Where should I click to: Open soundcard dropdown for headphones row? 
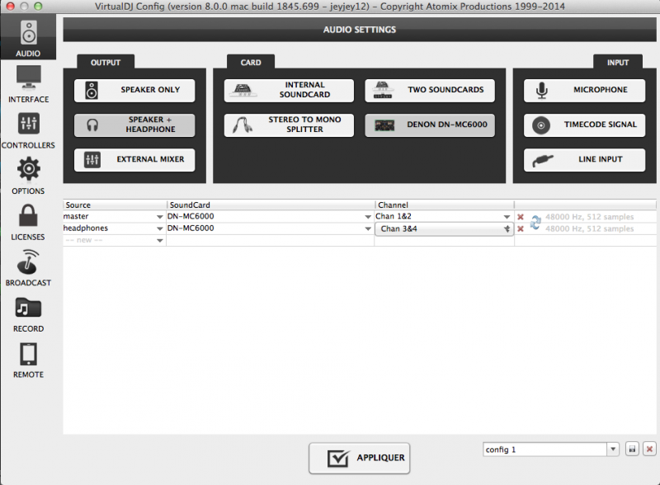point(368,228)
